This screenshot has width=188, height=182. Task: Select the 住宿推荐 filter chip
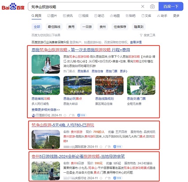coord(120,27)
